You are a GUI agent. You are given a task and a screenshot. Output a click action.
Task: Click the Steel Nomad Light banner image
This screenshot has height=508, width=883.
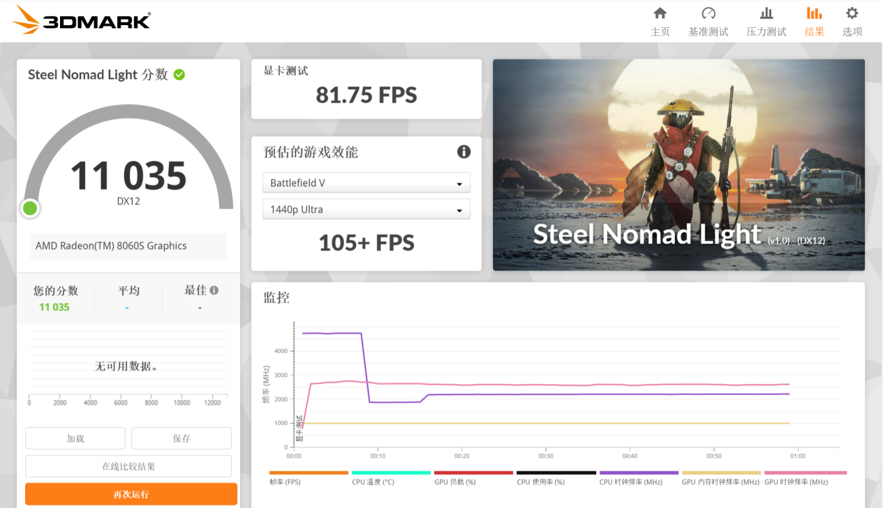tap(678, 164)
